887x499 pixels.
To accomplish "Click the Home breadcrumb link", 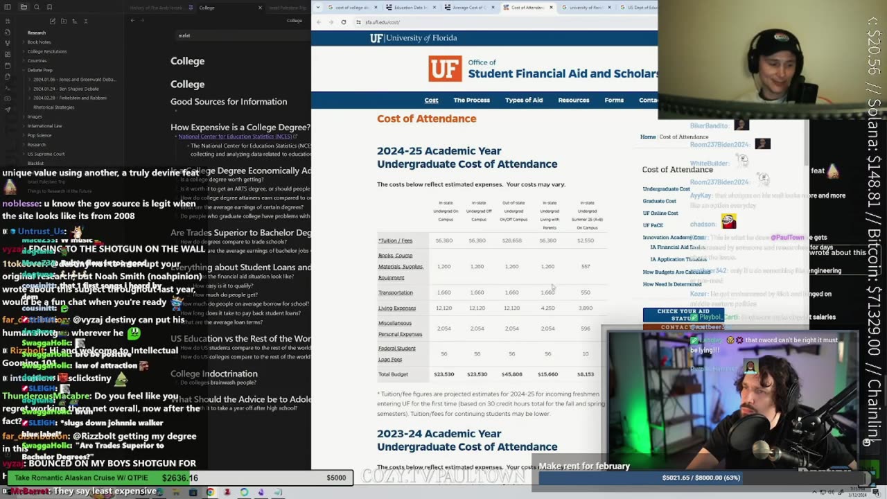I will (x=648, y=137).
